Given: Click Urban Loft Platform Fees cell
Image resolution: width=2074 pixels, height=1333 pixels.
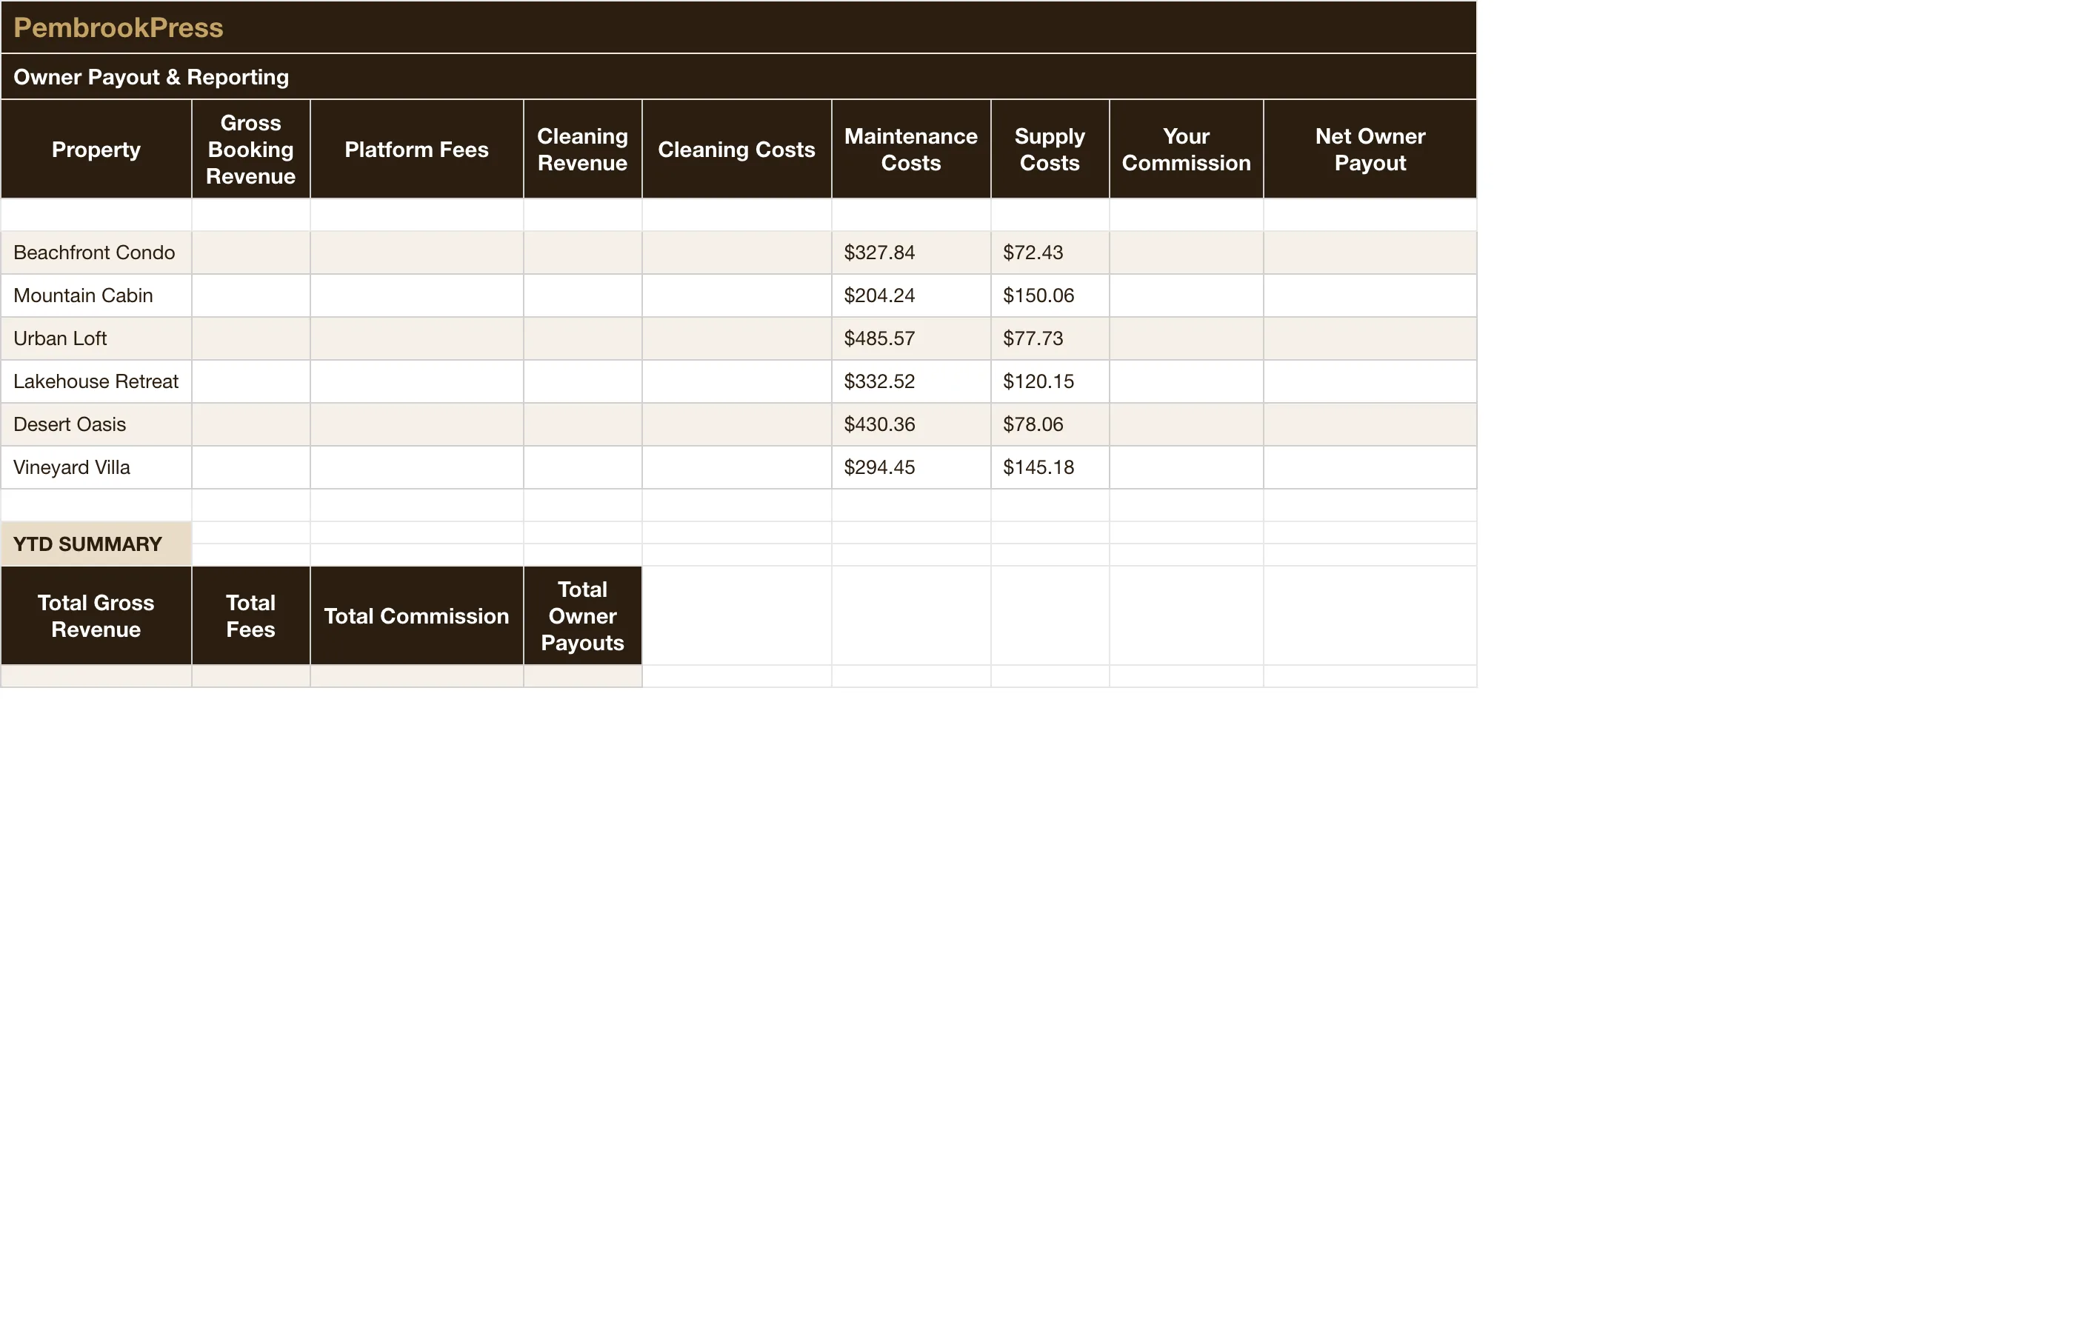Looking at the screenshot, I should 416,338.
